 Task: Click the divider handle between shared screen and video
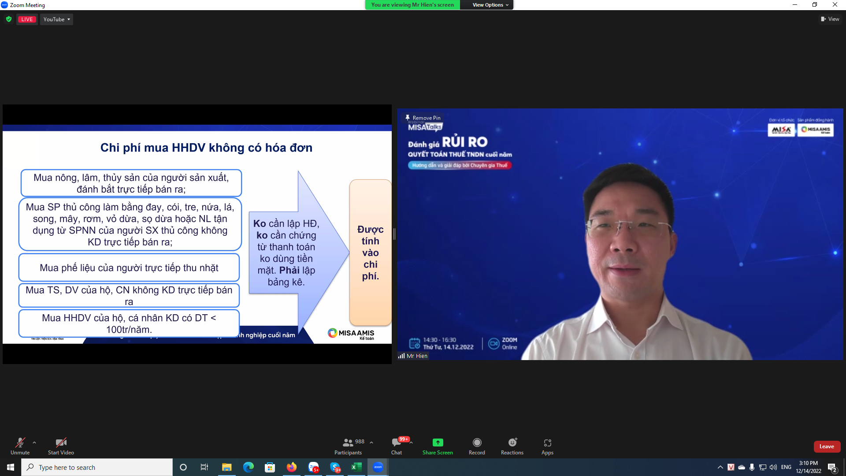tap(394, 234)
